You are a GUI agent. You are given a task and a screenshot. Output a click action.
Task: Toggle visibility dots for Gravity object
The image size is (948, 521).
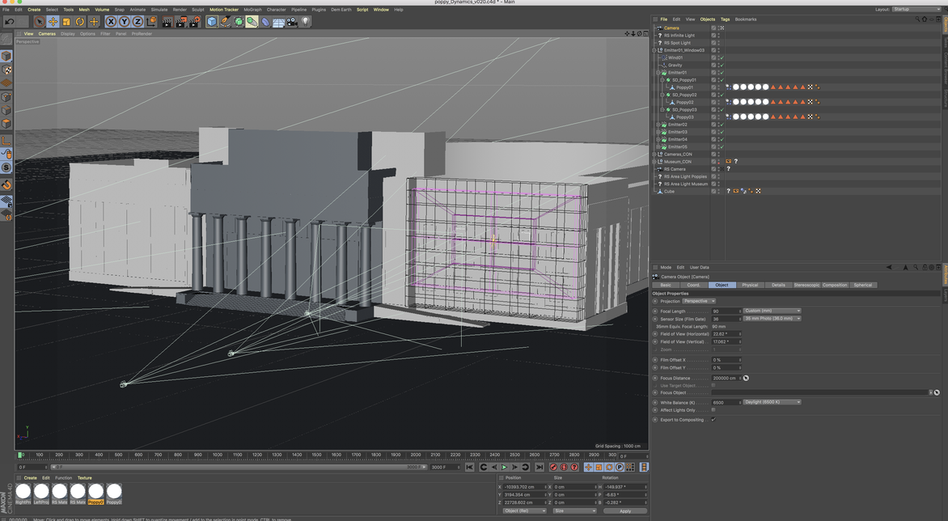[717, 66]
